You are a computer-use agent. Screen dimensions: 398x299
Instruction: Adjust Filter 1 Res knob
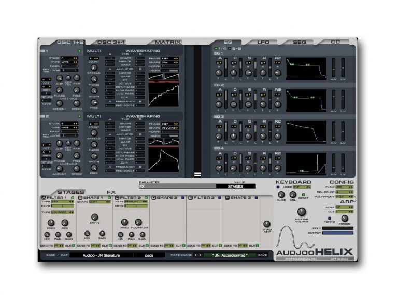[65, 223]
